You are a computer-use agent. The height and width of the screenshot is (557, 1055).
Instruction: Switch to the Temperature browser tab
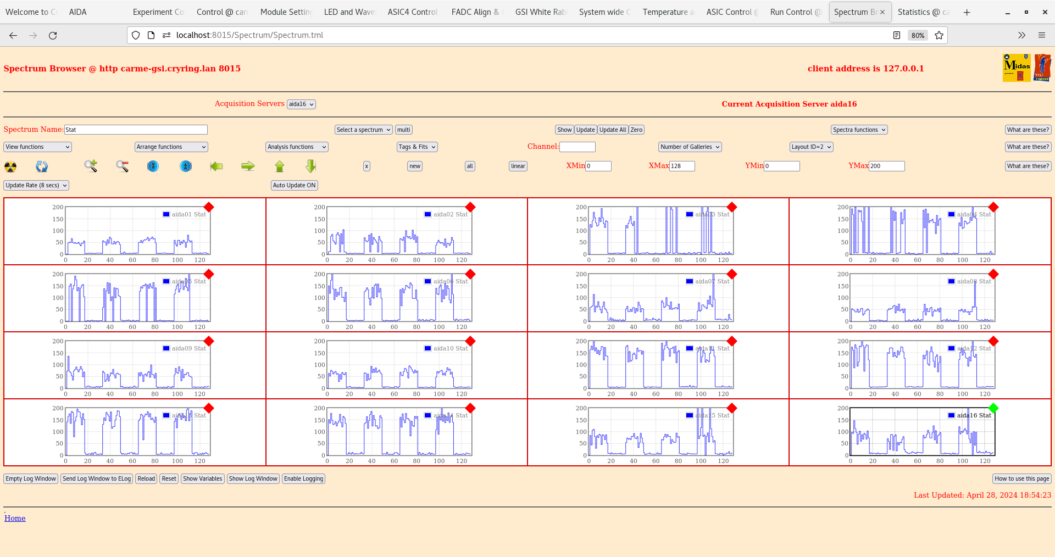tap(668, 12)
